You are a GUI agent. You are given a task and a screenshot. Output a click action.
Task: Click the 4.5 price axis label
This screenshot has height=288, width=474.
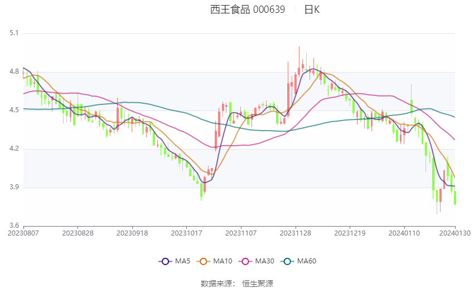coord(14,110)
